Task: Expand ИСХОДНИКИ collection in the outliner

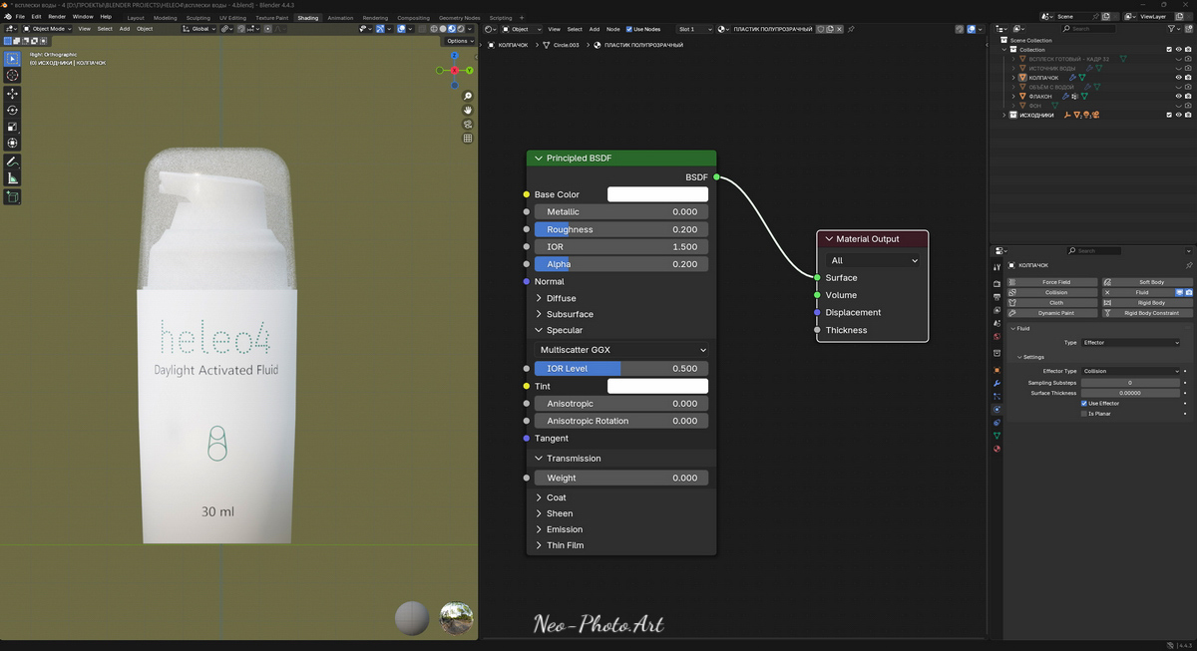Action: click(x=1004, y=115)
